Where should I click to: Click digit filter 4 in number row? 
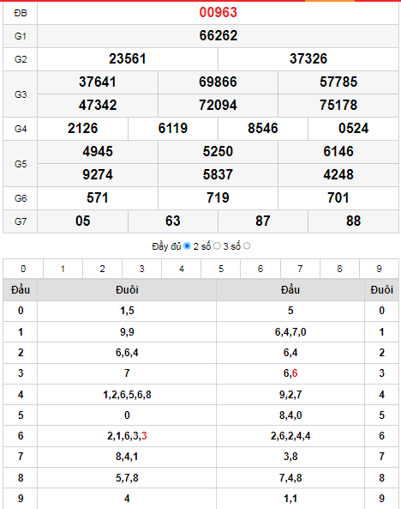(x=181, y=269)
